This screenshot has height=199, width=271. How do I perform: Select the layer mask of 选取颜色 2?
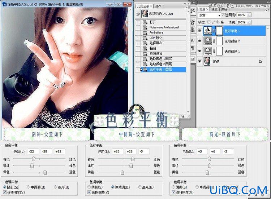219,41
